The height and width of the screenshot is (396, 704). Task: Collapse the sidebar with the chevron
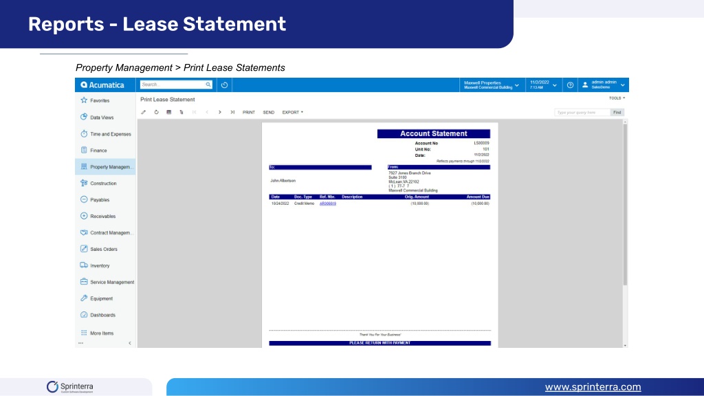pos(130,343)
